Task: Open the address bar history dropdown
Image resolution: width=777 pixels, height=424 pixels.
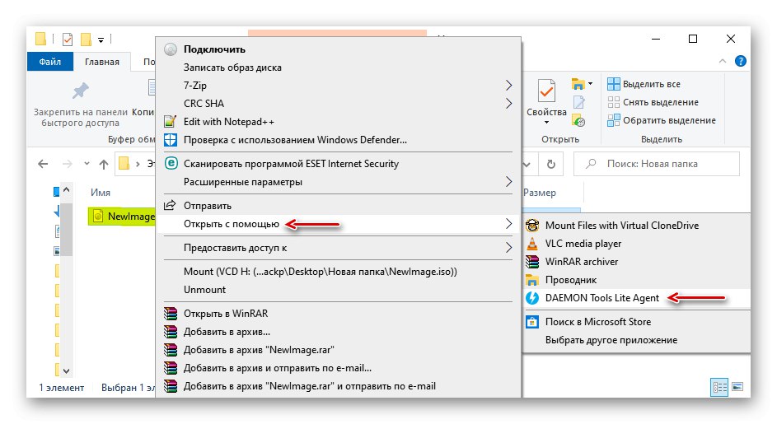Action: click(x=527, y=164)
